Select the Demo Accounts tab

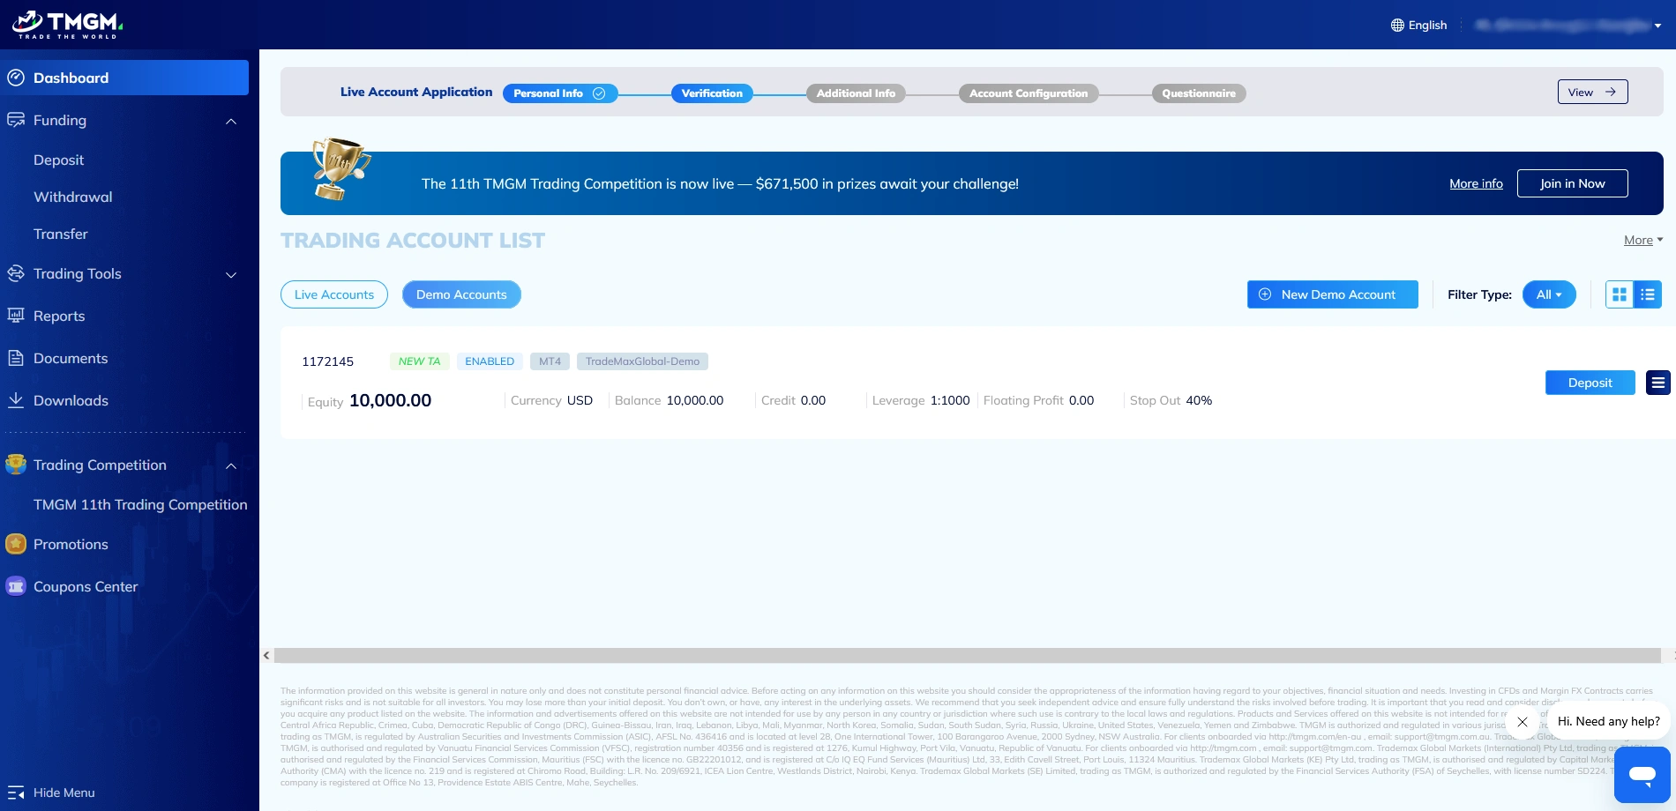pyautogui.click(x=461, y=294)
